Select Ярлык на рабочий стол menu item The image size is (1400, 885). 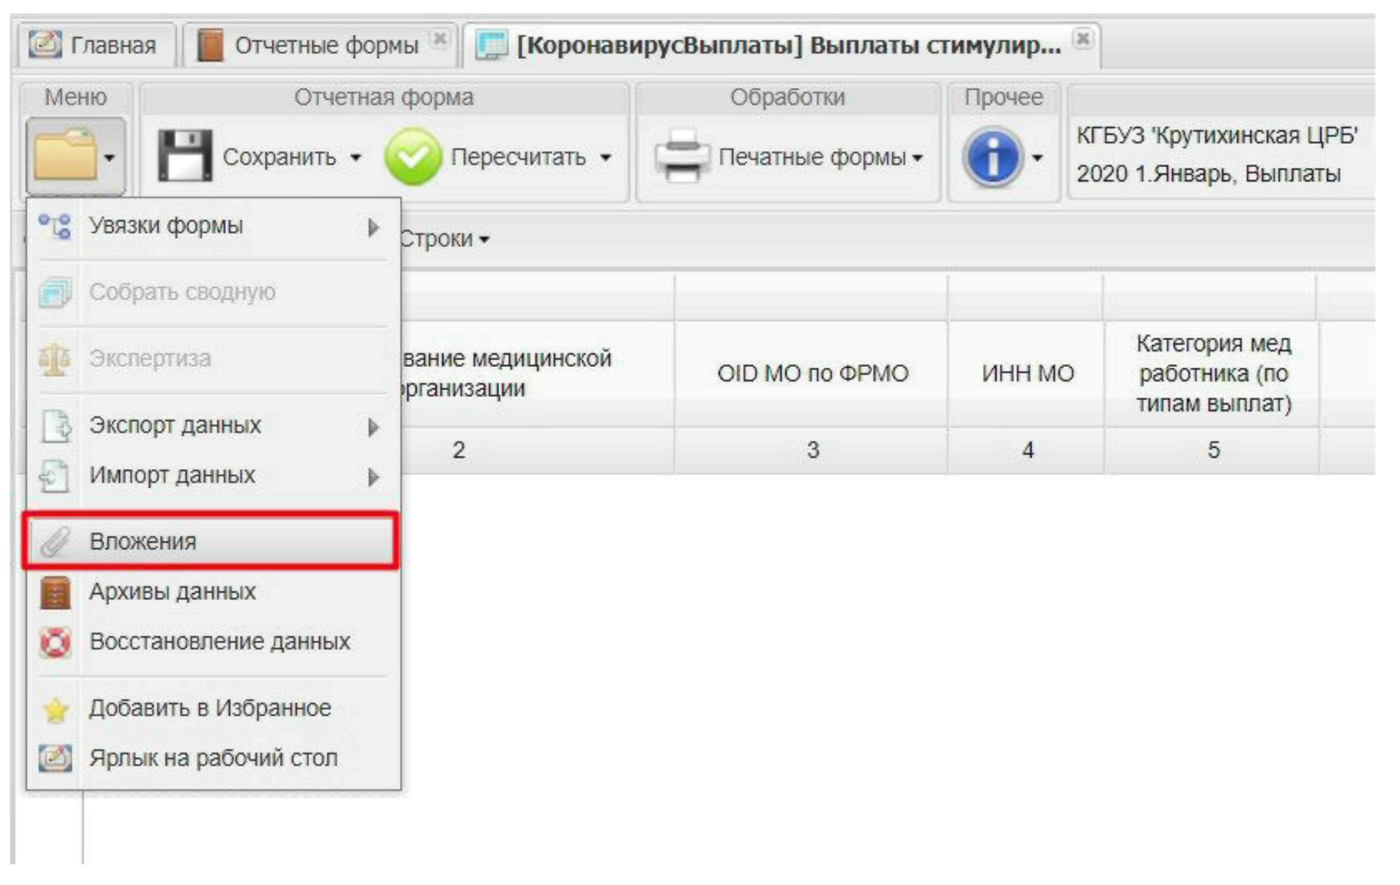[213, 758]
